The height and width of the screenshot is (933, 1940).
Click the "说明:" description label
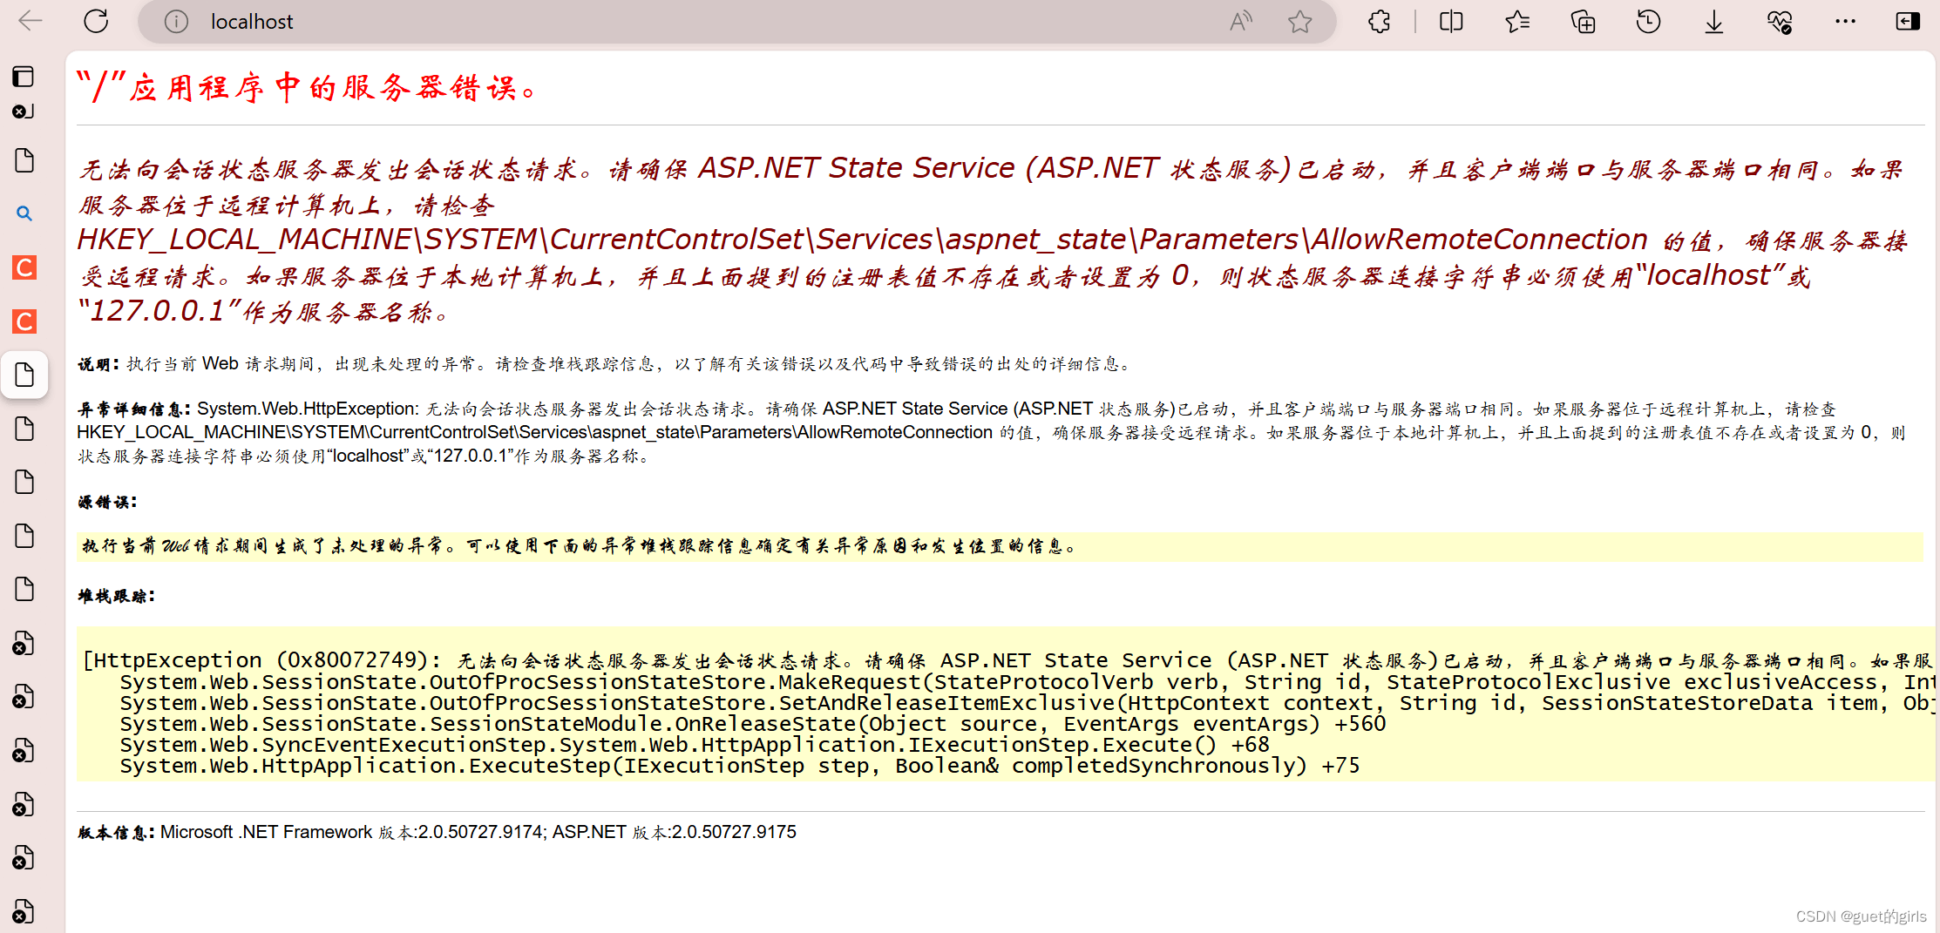(98, 364)
